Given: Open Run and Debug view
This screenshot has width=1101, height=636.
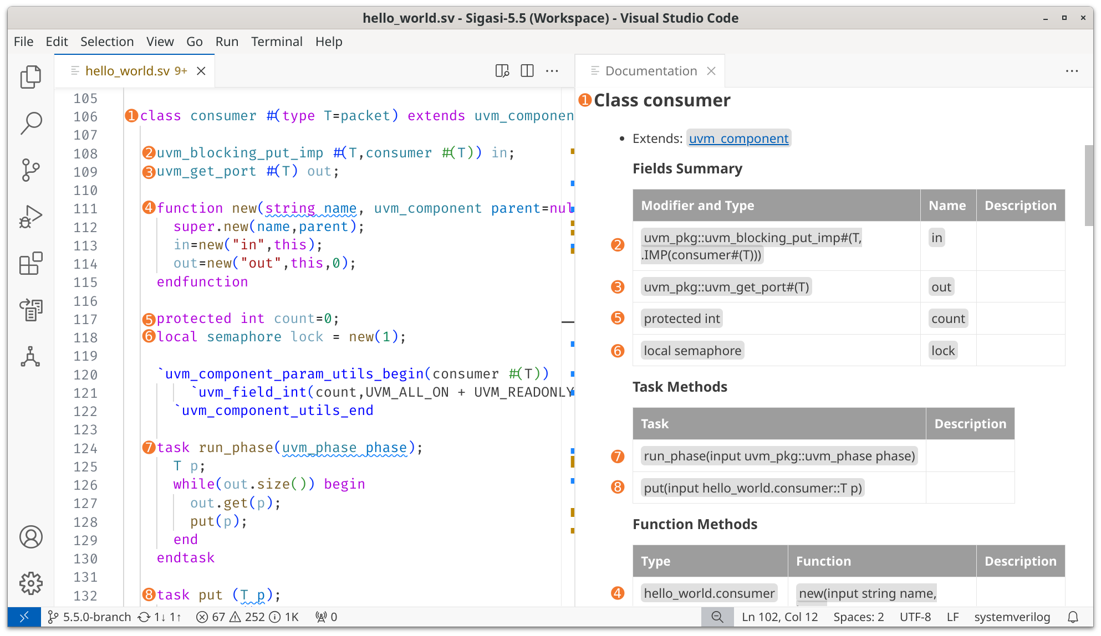Looking at the screenshot, I should point(31,217).
